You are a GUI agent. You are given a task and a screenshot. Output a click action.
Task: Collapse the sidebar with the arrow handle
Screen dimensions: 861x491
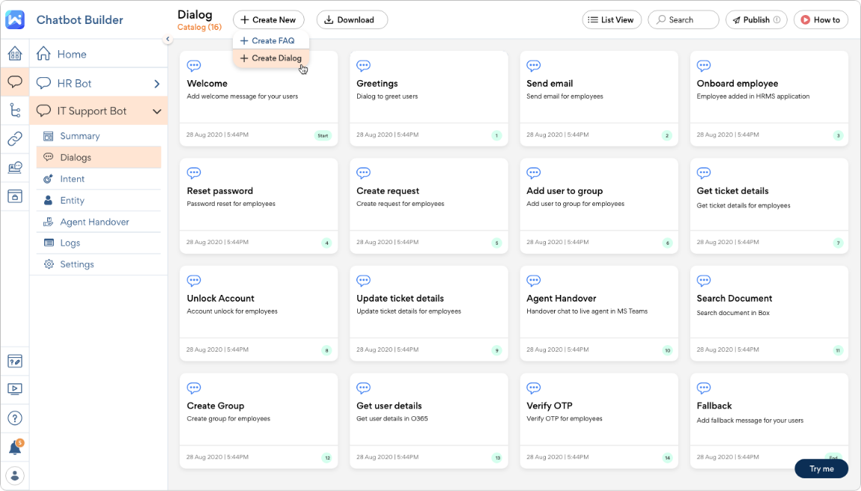coord(168,39)
